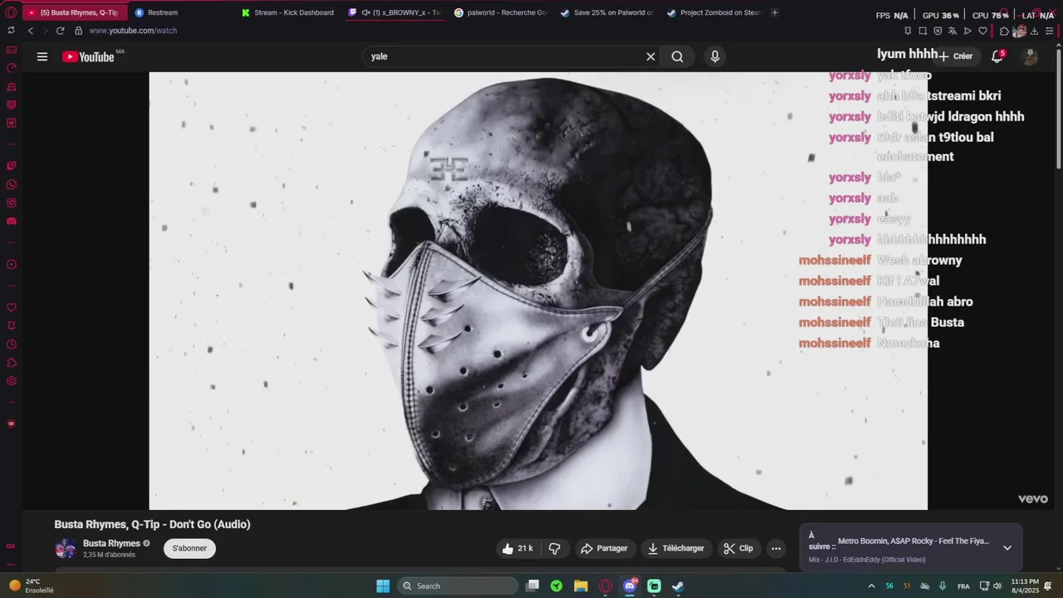
Task: Open Discord from the taskbar
Action: [629, 586]
